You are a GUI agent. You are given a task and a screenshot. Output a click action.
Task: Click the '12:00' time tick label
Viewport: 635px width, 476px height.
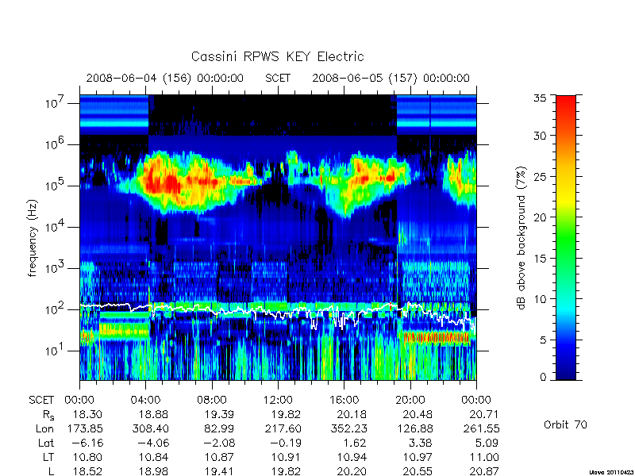click(x=278, y=401)
